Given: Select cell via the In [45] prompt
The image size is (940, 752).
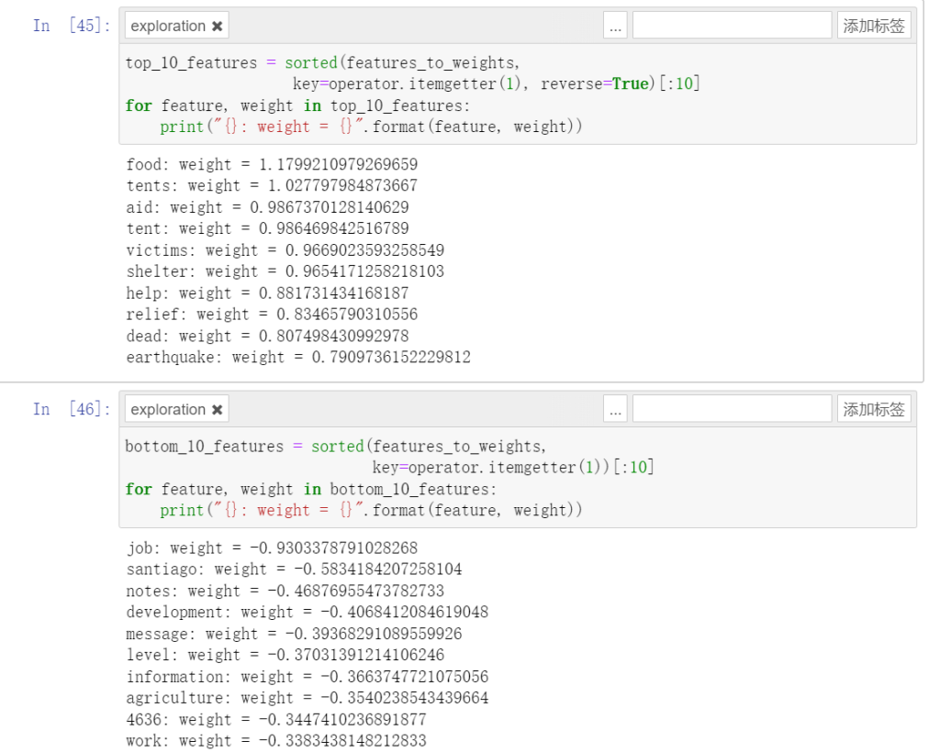Looking at the screenshot, I should click(71, 26).
